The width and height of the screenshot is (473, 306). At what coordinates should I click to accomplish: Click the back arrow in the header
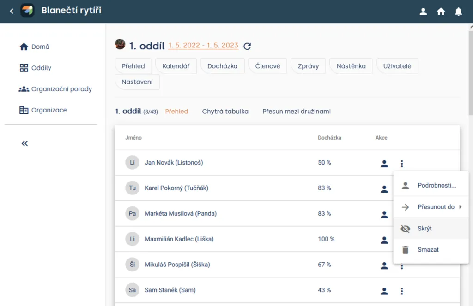12,11
